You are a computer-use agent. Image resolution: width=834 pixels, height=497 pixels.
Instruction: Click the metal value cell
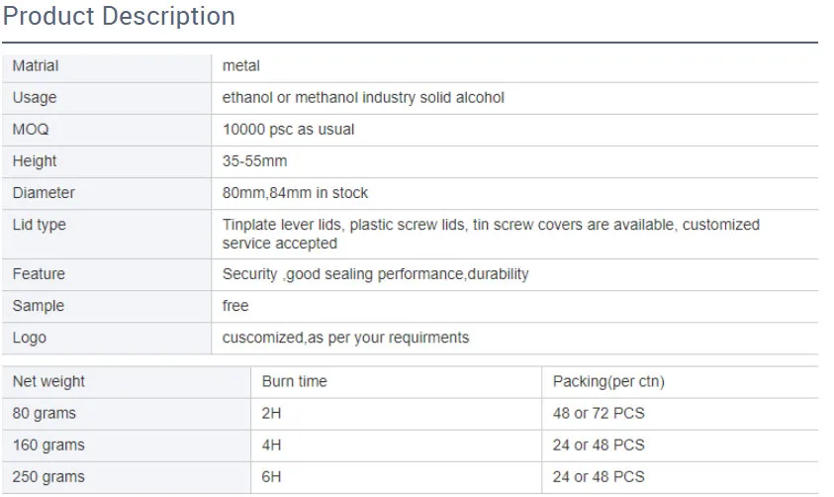241,66
